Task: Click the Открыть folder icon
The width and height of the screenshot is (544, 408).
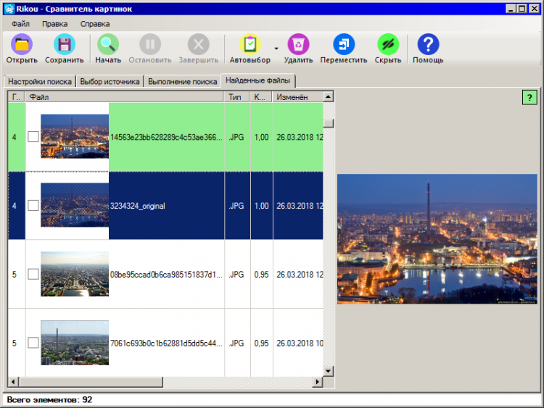Action: (x=22, y=44)
